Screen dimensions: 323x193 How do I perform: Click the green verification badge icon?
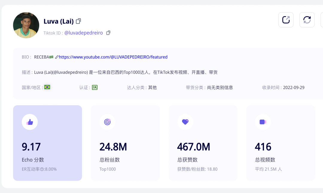point(95,88)
